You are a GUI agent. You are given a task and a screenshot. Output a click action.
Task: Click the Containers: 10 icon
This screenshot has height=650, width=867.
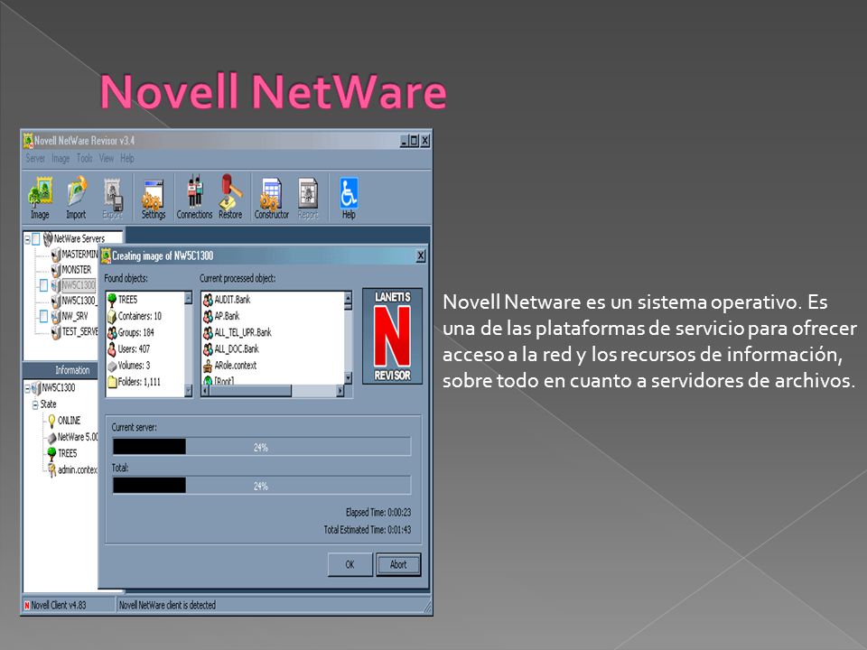coord(112,316)
